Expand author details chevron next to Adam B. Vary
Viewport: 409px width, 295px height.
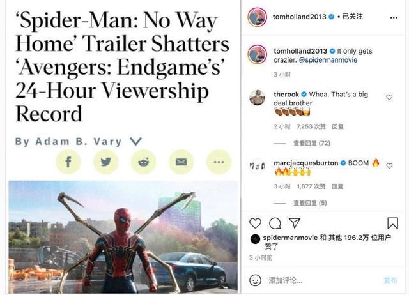coord(136,142)
